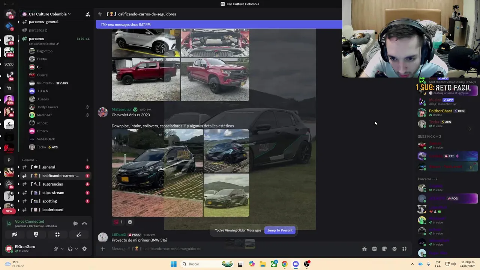Open the spotting channel
The width and height of the screenshot is (480, 270).
point(55,201)
